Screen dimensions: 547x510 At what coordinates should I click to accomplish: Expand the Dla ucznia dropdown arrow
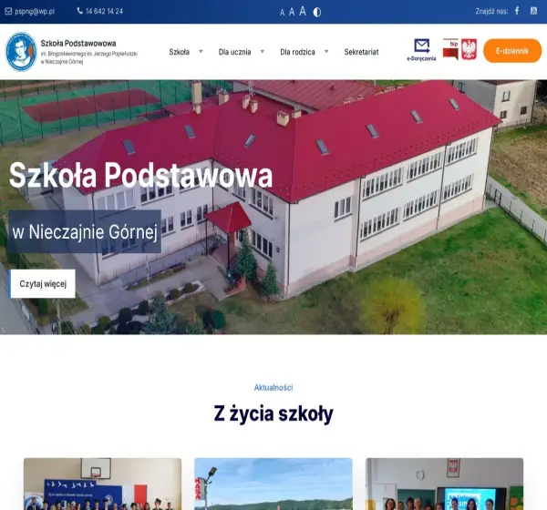[263, 51]
